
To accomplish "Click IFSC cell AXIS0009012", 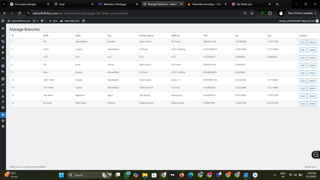I will [x=210, y=95].
